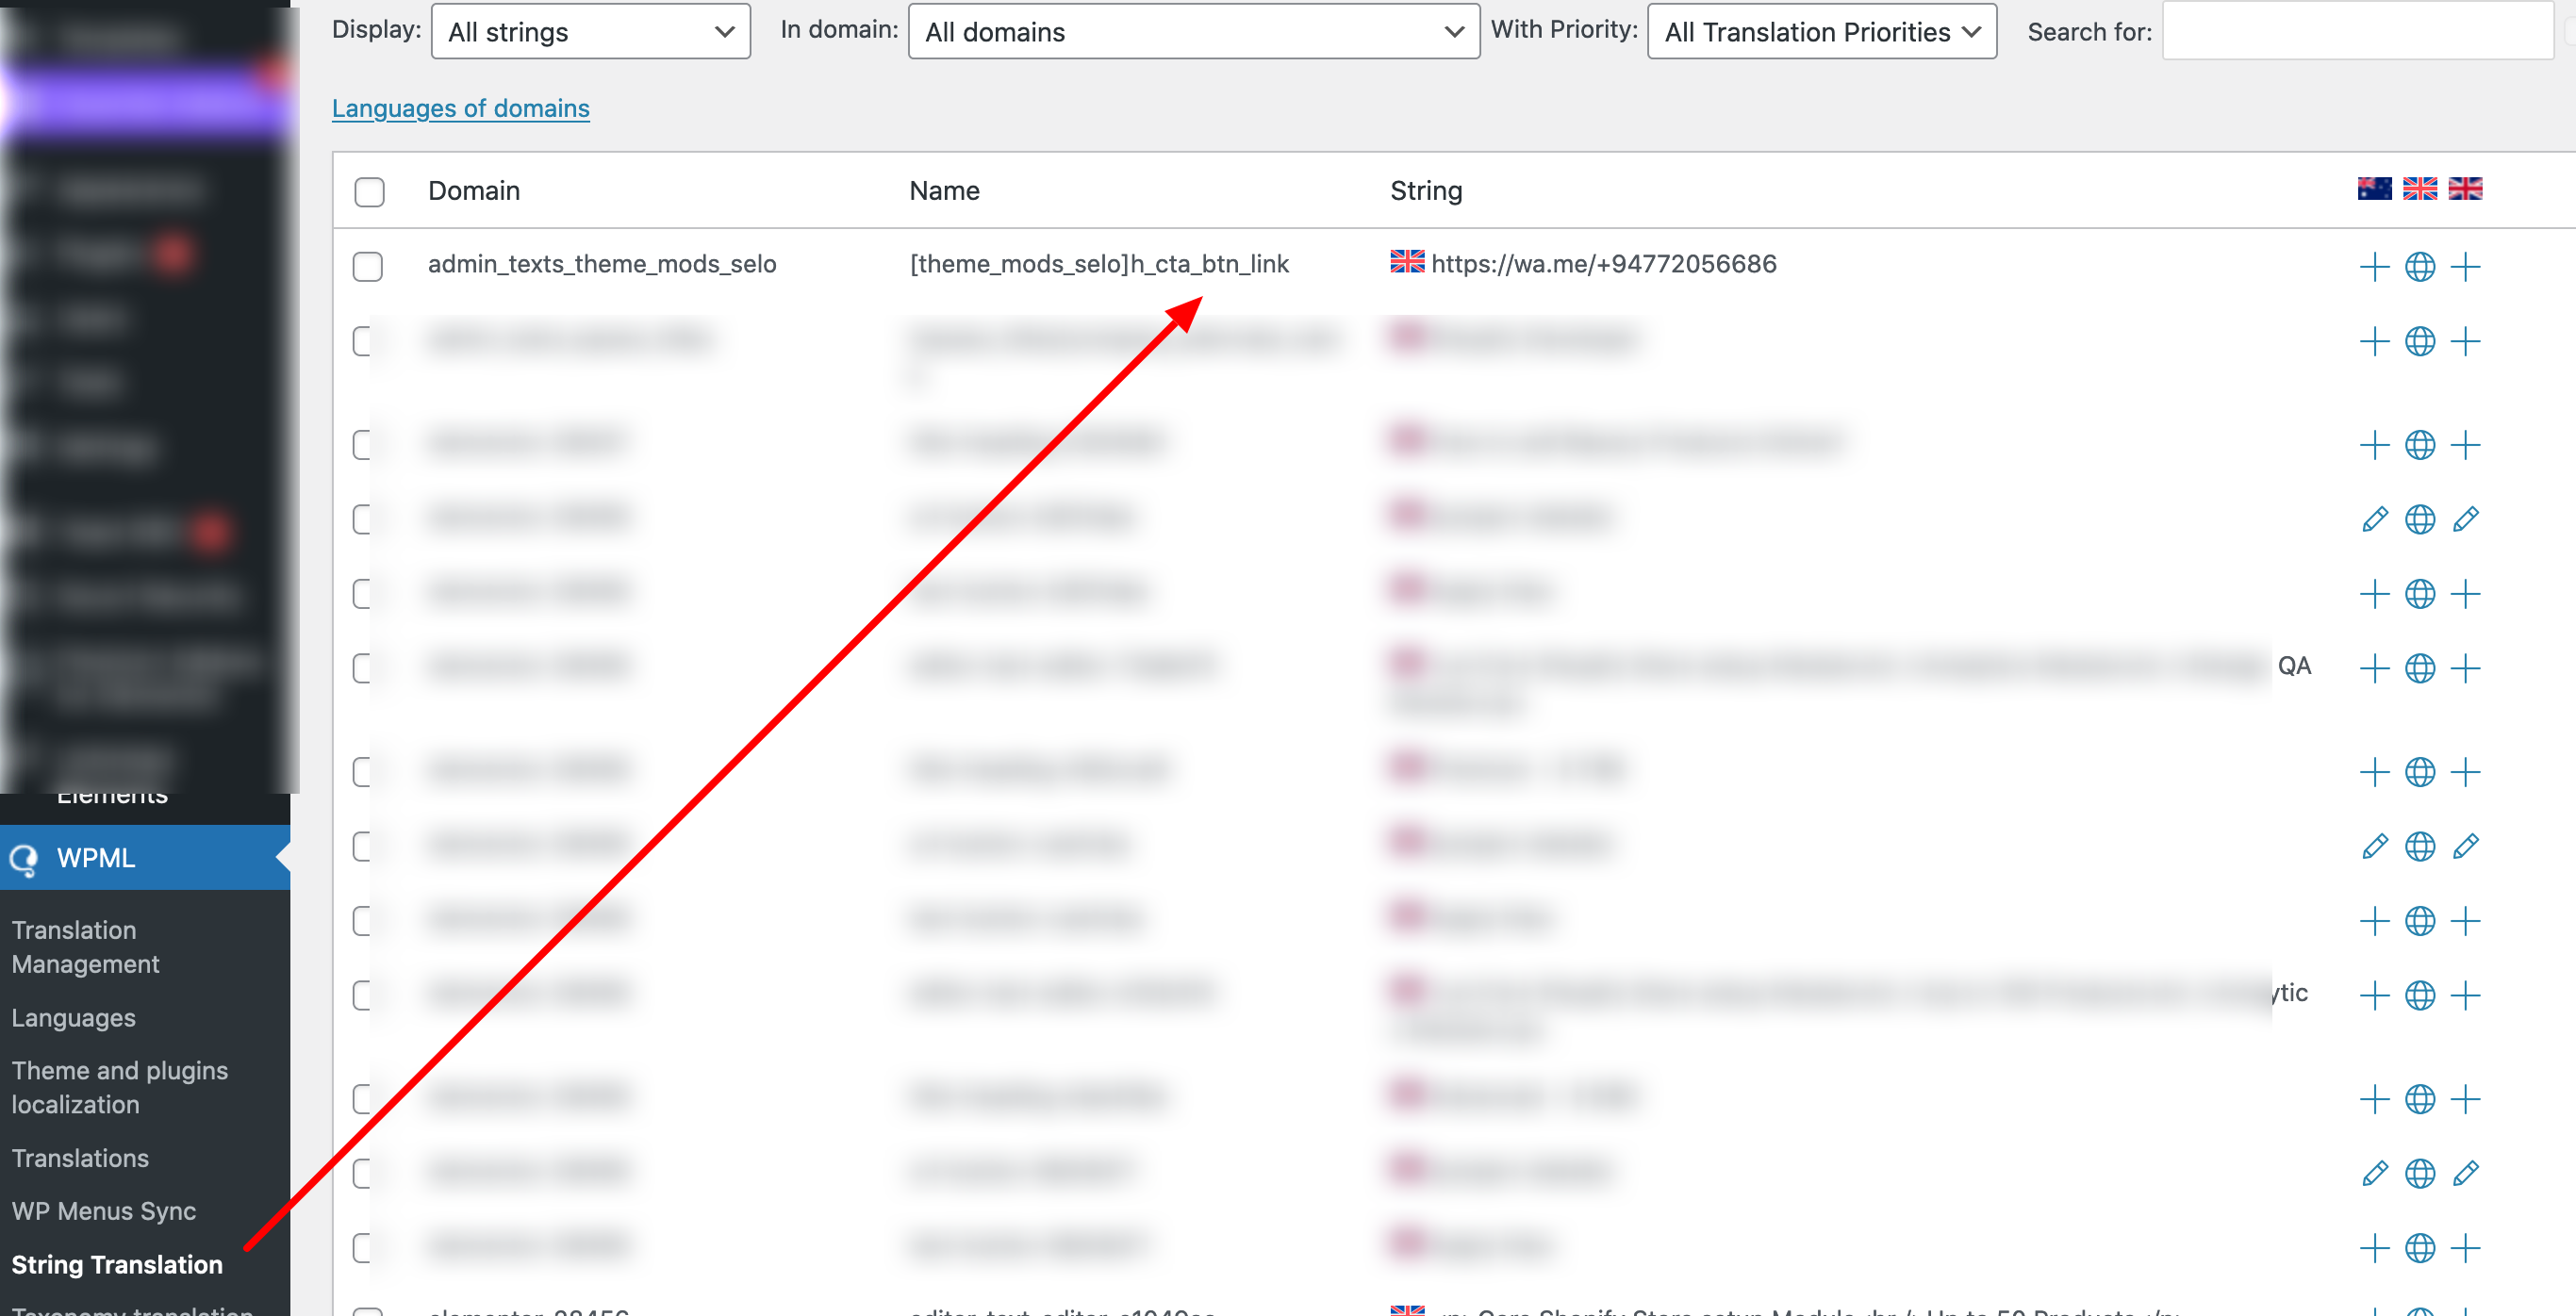This screenshot has width=2576, height=1316.
Task: Open the Languages of domains link
Action: [460, 108]
